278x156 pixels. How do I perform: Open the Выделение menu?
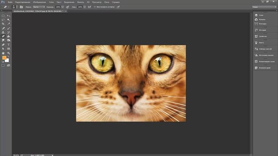(x=69, y=2)
